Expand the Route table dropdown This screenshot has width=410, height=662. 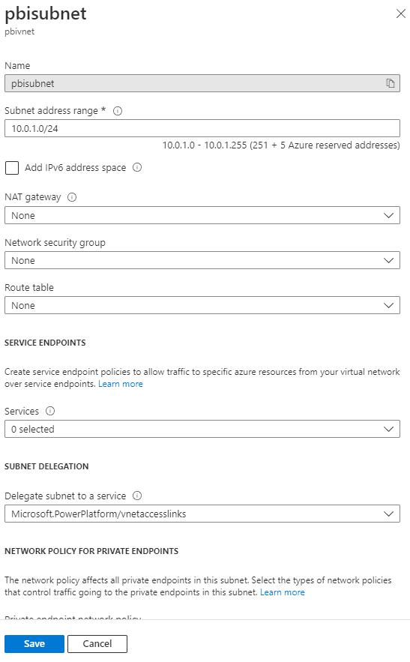[x=202, y=305]
